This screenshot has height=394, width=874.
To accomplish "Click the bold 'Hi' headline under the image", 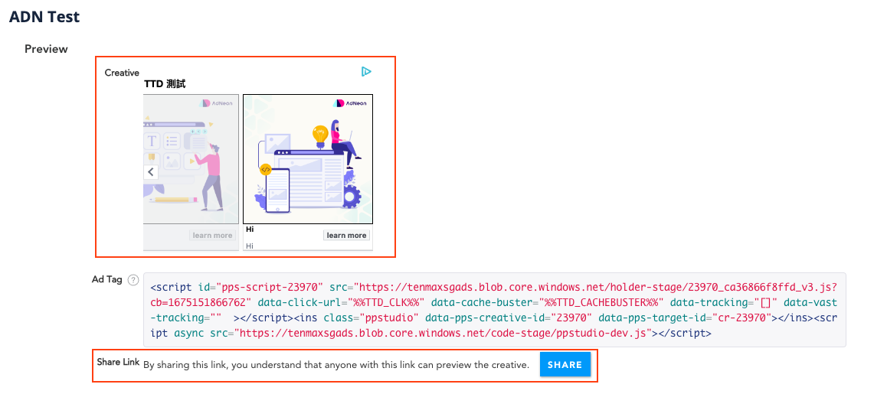I will coord(250,230).
